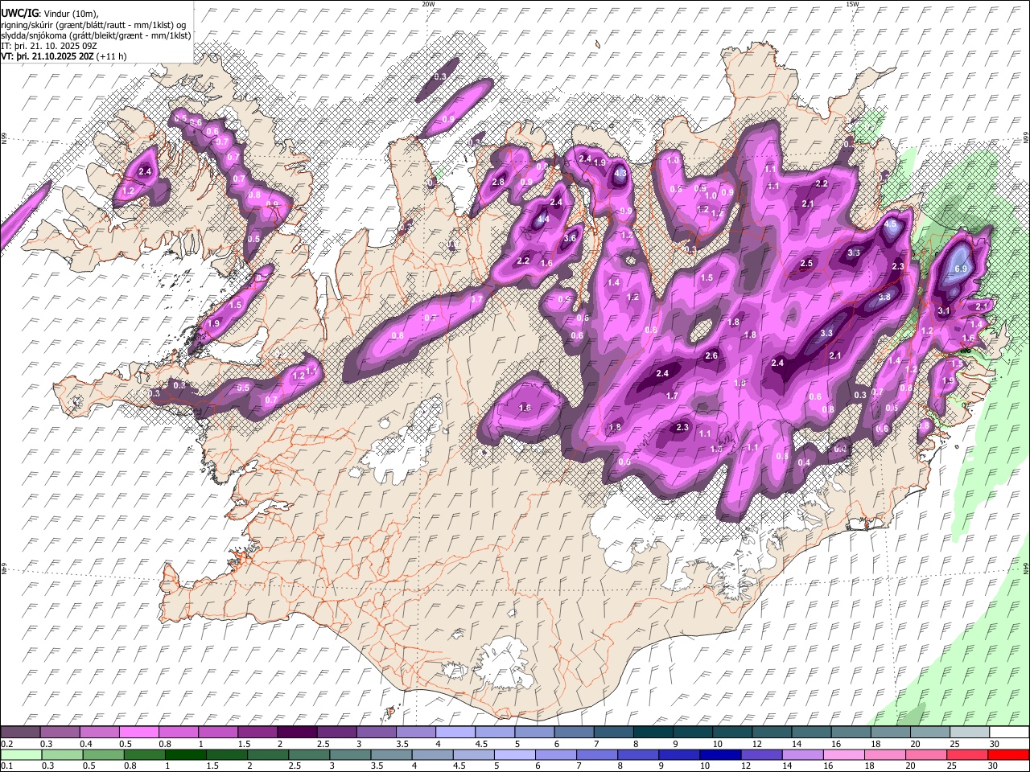Screen dimensions: 1030x772
Task: Click the '(+11 h)' forecast offset text
Action: point(111,57)
